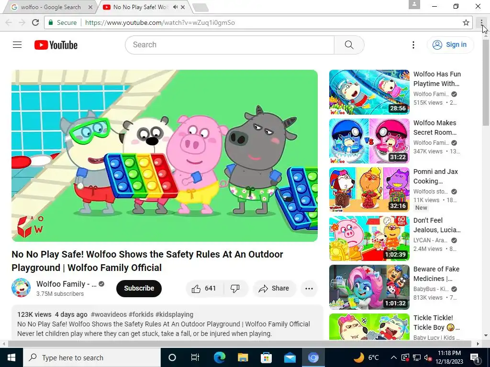Screen dimensions: 490x367
Task: Click the Sign in button
Action: pyautogui.click(x=450, y=44)
